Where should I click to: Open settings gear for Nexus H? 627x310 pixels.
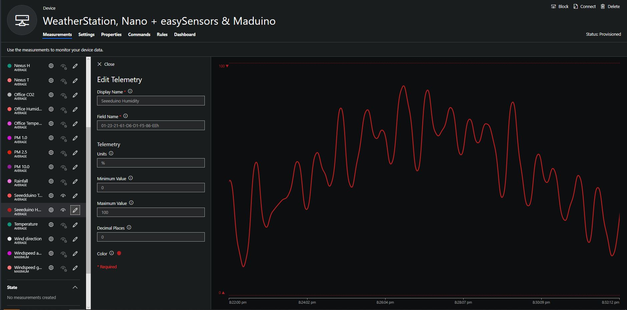coord(51,66)
